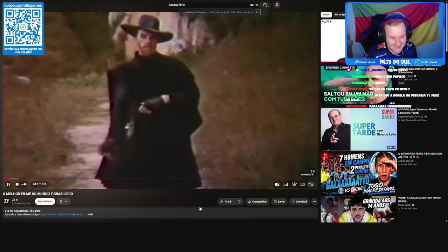The image size is (448, 252).
Task: Open the notification bell dropdown for the channel
Action: 63,201
